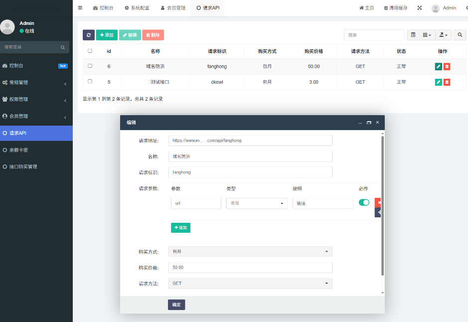Open the export data dropdown
This screenshot has height=322, width=468.
pyautogui.click(x=443, y=35)
